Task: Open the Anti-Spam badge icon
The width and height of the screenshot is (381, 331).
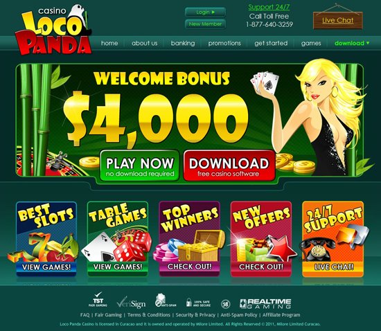Action: tap(166, 301)
